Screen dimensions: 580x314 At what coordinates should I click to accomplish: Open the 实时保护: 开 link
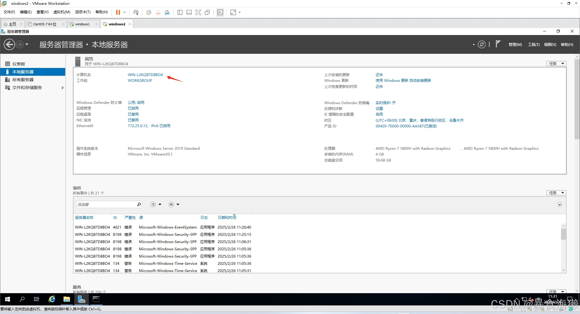point(385,103)
